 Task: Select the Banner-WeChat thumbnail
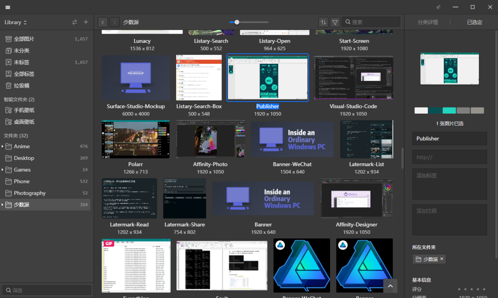(292, 139)
